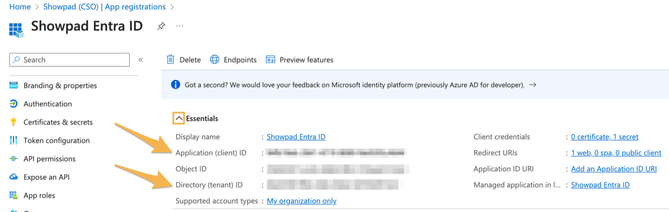Click the Redirect URIs label
Image resolution: width=669 pixels, height=212 pixels.
click(495, 153)
